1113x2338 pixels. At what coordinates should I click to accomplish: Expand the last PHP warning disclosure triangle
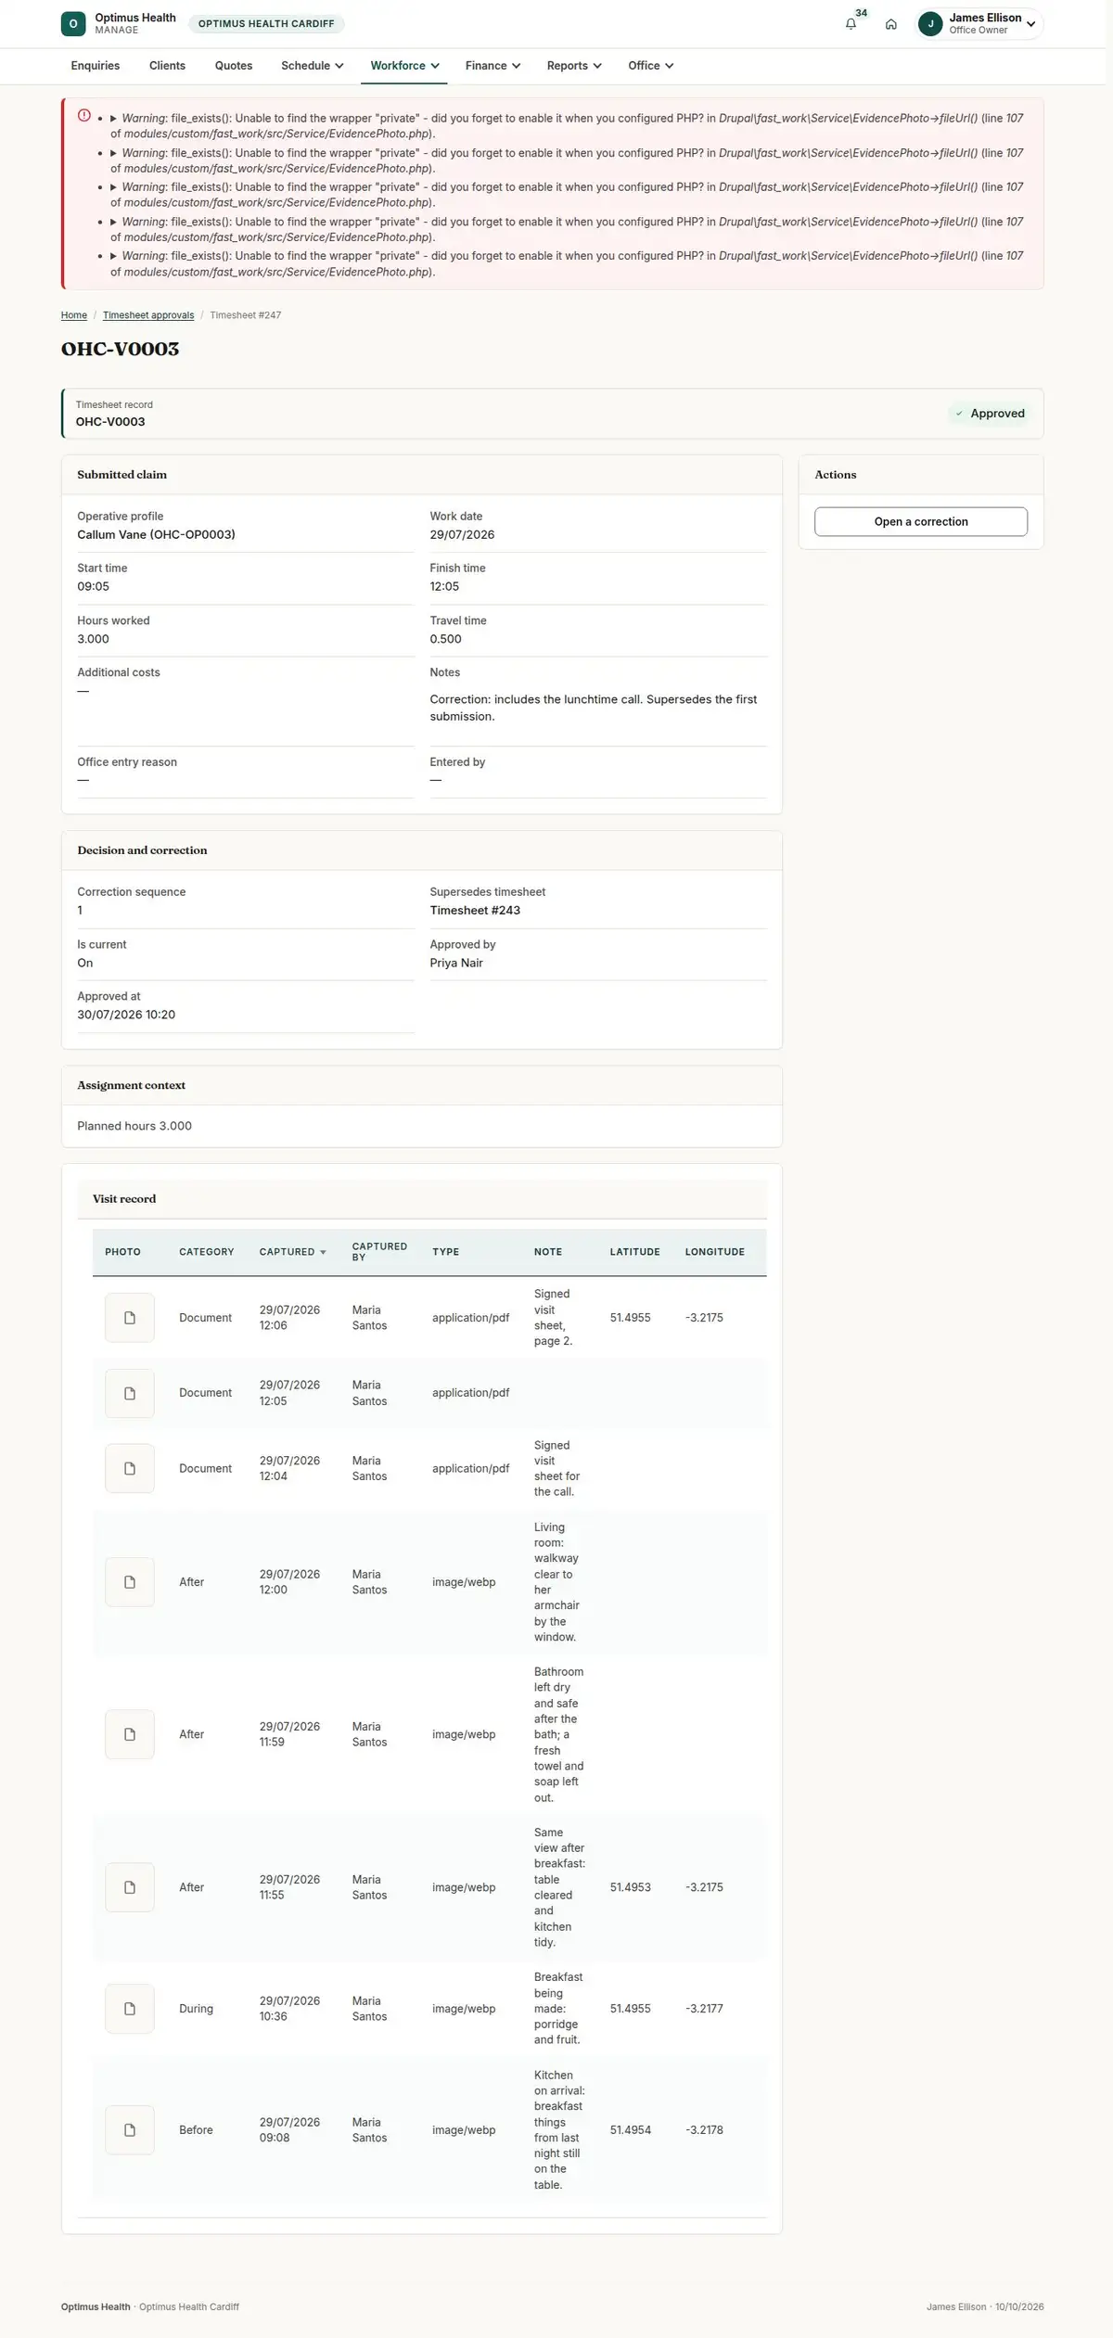114,256
